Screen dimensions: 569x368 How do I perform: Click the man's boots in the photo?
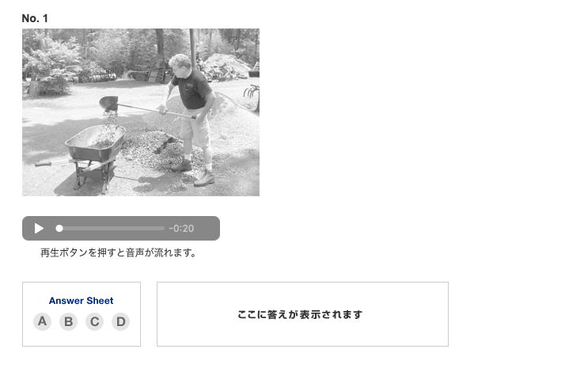point(193,173)
